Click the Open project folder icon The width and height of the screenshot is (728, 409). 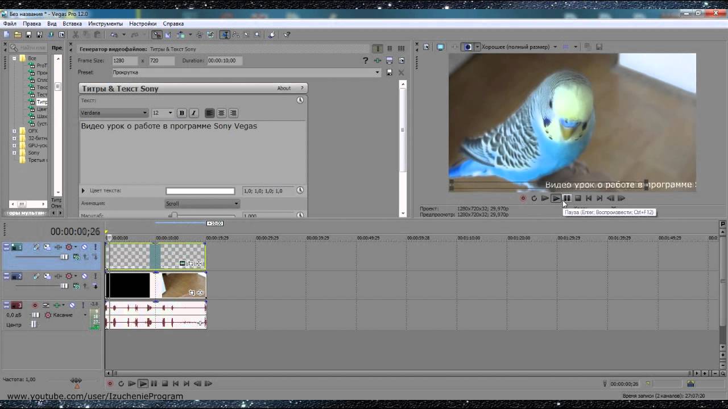(x=18, y=35)
